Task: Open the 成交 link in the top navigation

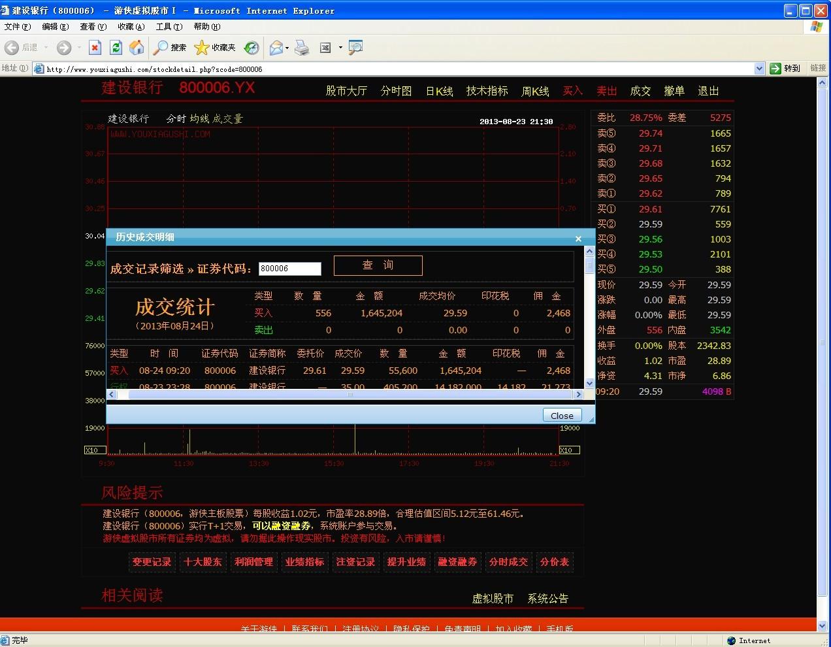Action: 640,91
